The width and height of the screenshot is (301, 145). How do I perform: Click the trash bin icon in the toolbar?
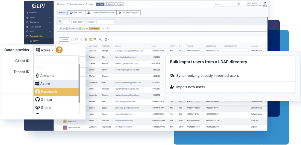point(86,39)
